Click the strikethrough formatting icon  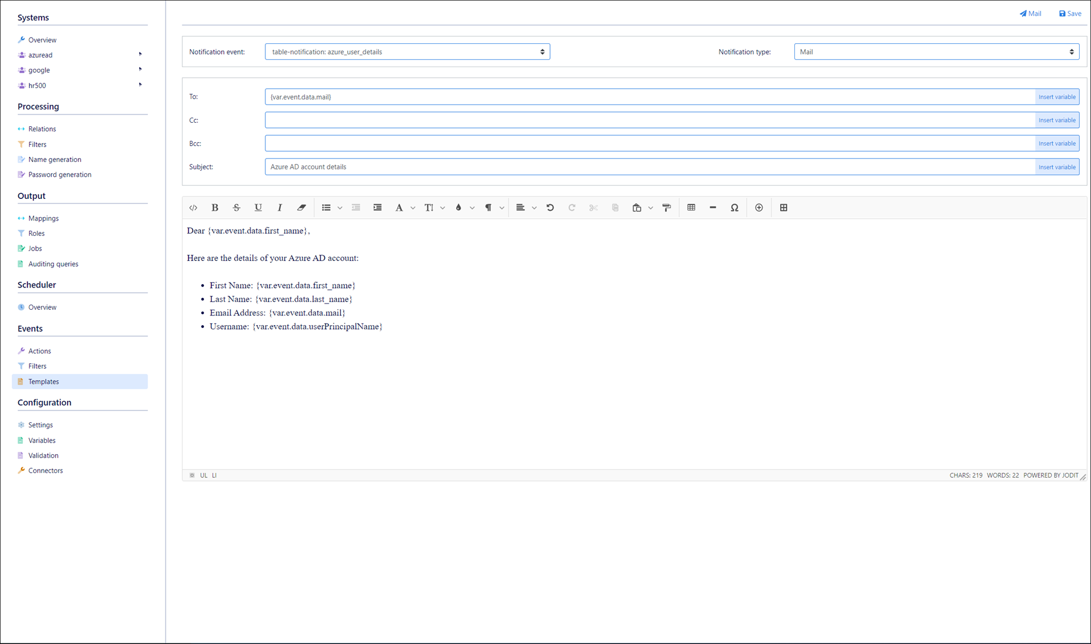[236, 207]
